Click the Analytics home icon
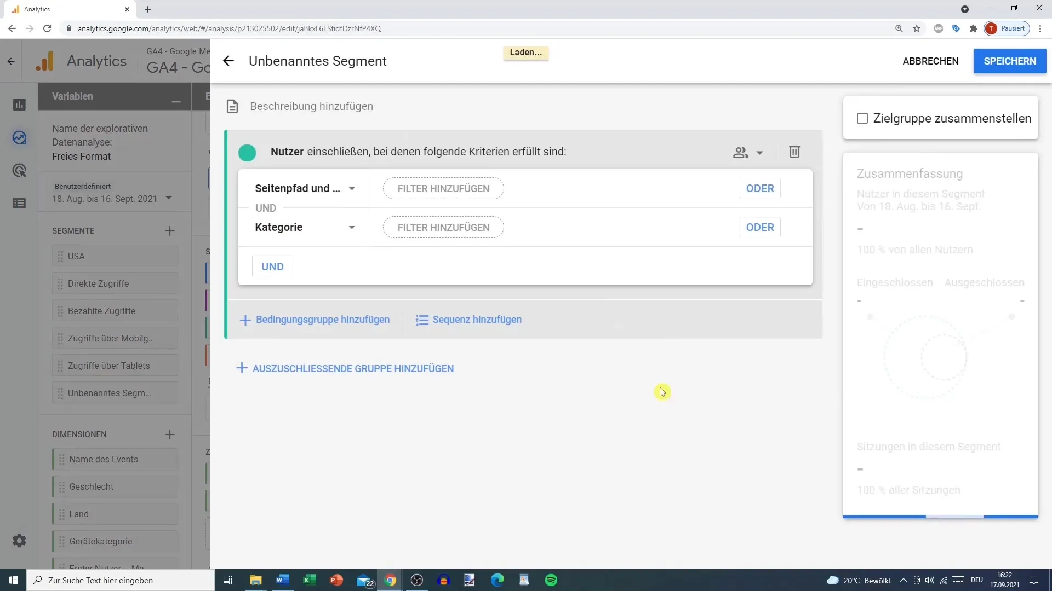Viewport: 1052px width, 591px height. point(45,61)
